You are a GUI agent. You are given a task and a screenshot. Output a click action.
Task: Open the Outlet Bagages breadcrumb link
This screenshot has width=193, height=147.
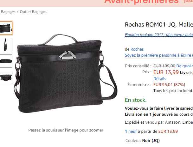[33, 12]
